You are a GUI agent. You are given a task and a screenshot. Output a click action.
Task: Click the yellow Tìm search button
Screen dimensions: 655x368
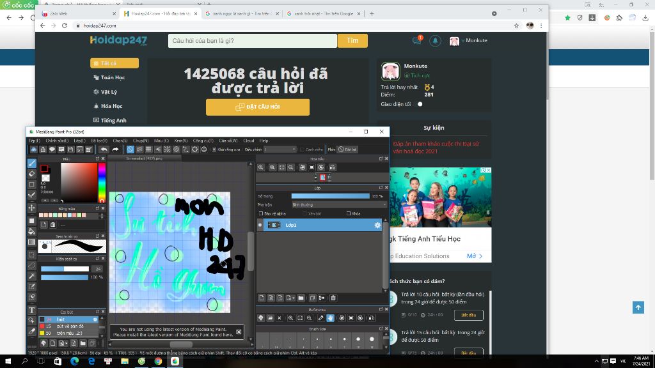pyautogui.click(x=351, y=40)
